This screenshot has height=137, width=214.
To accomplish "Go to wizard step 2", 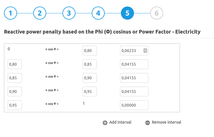I will click(40, 13).
